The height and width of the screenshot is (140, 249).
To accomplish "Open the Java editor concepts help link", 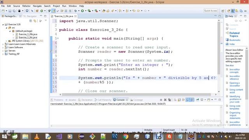I will pos(234,71).
